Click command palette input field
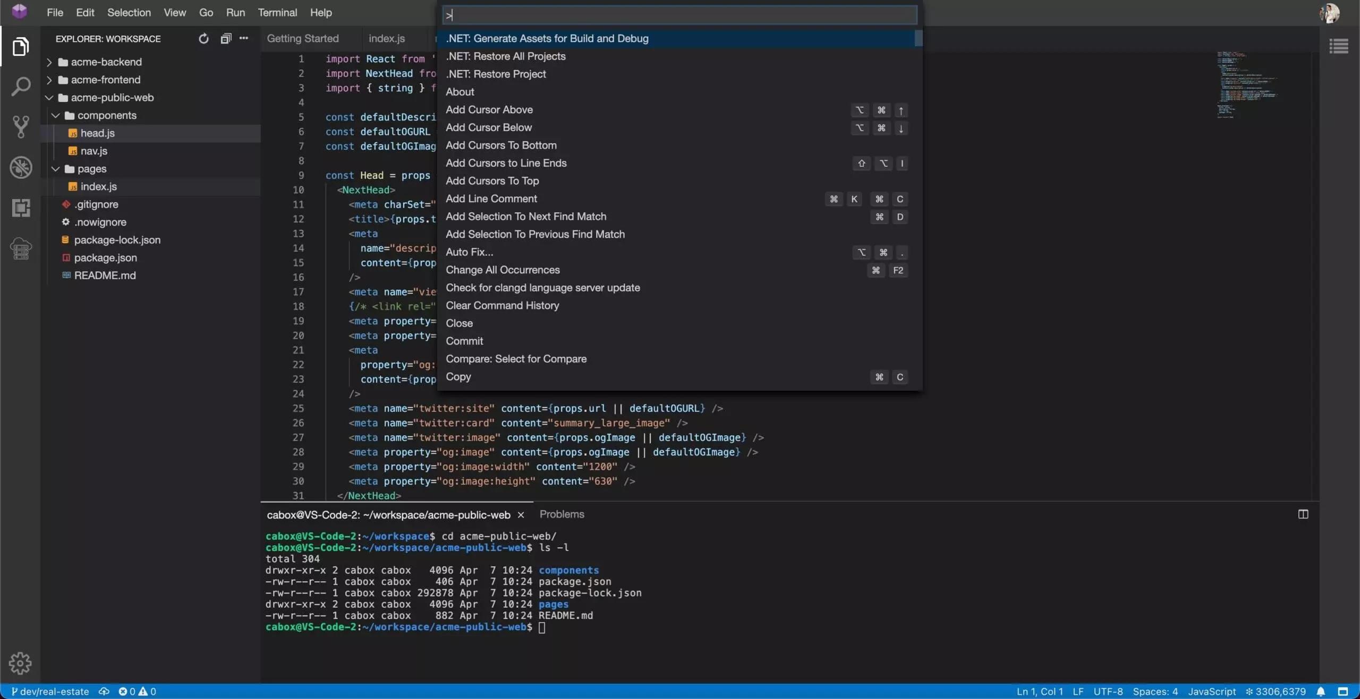Screen dimensions: 1360x699 point(678,14)
